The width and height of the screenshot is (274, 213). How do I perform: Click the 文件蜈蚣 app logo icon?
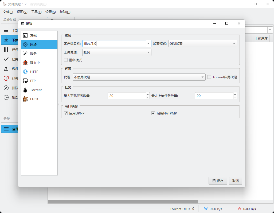(4, 4)
